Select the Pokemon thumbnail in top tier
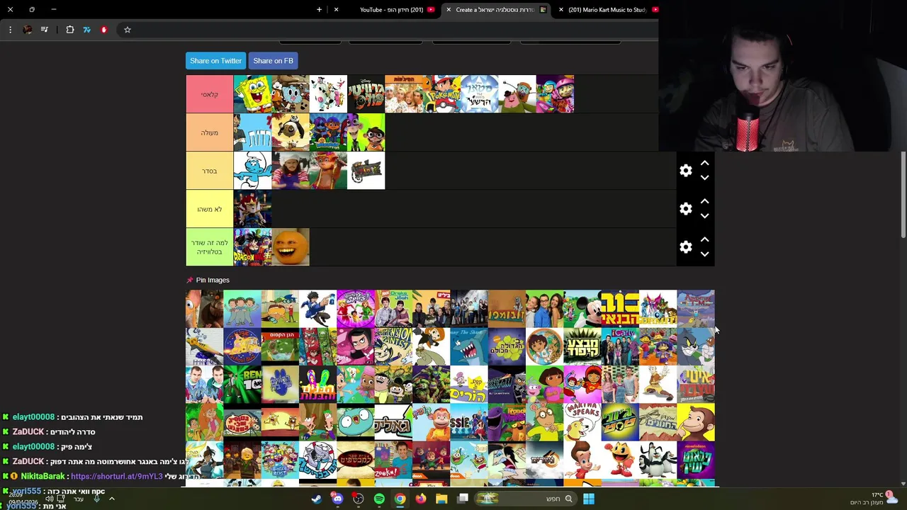The width and height of the screenshot is (907, 510). click(x=441, y=94)
